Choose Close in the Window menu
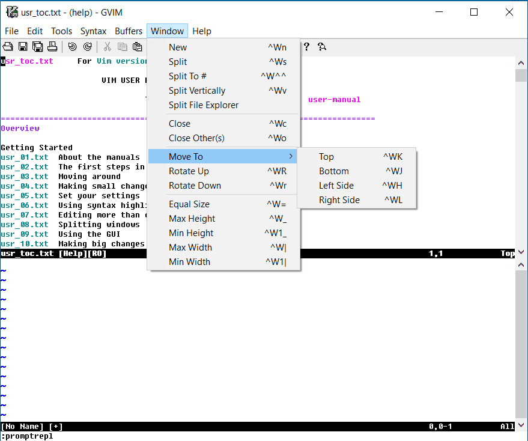The width and height of the screenshot is (528, 441). point(223,124)
